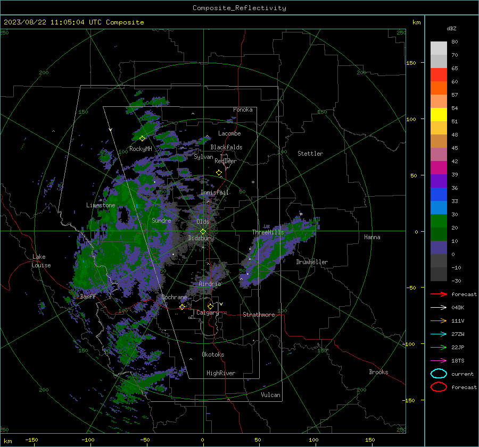
Task: Select the 'Lake Louise' map label
Action: coord(41,261)
